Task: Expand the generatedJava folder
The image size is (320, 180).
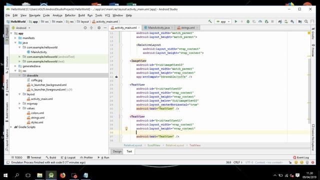Action: coord(15,66)
